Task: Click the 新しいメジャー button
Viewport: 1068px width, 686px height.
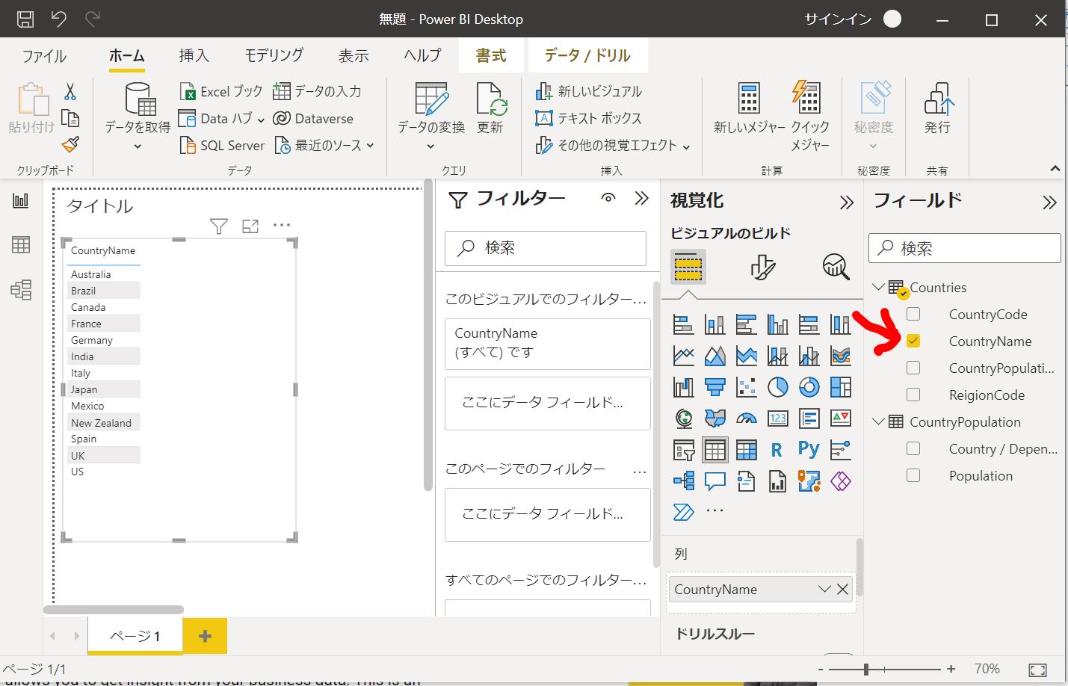Action: click(x=749, y=109)
